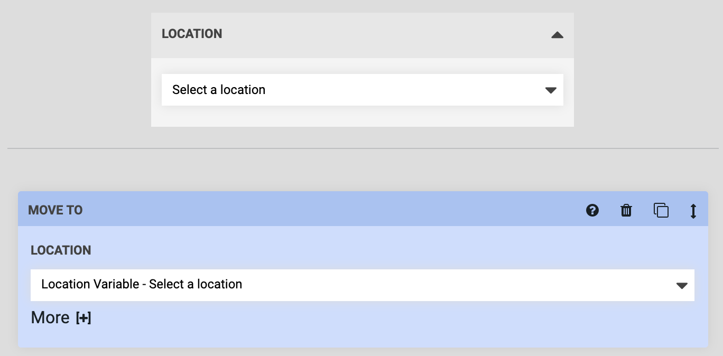Collapse the top Location panel using its caret

pyautogui.click(x=557, y=35)
